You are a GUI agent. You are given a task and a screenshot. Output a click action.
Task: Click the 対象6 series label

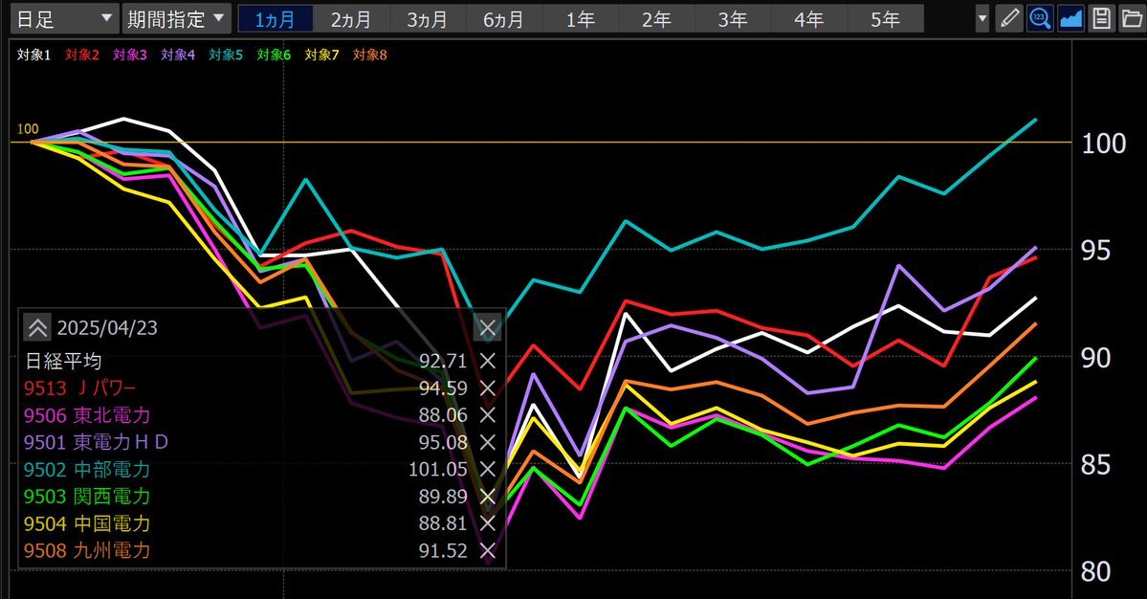(x=275, y=55)
